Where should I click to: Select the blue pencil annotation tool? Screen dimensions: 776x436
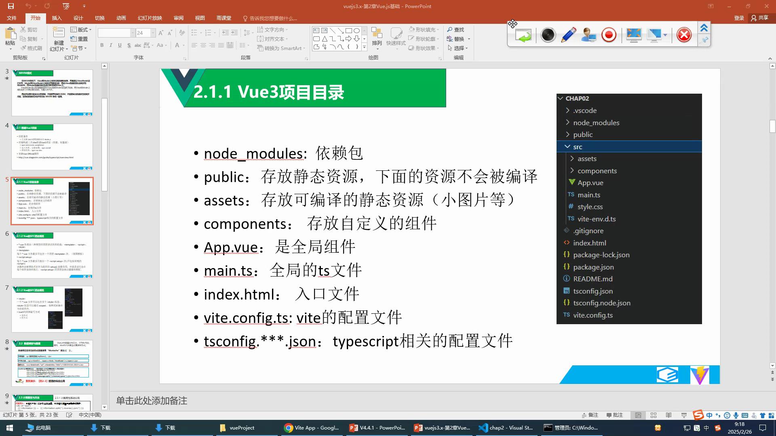click(569, 35)
